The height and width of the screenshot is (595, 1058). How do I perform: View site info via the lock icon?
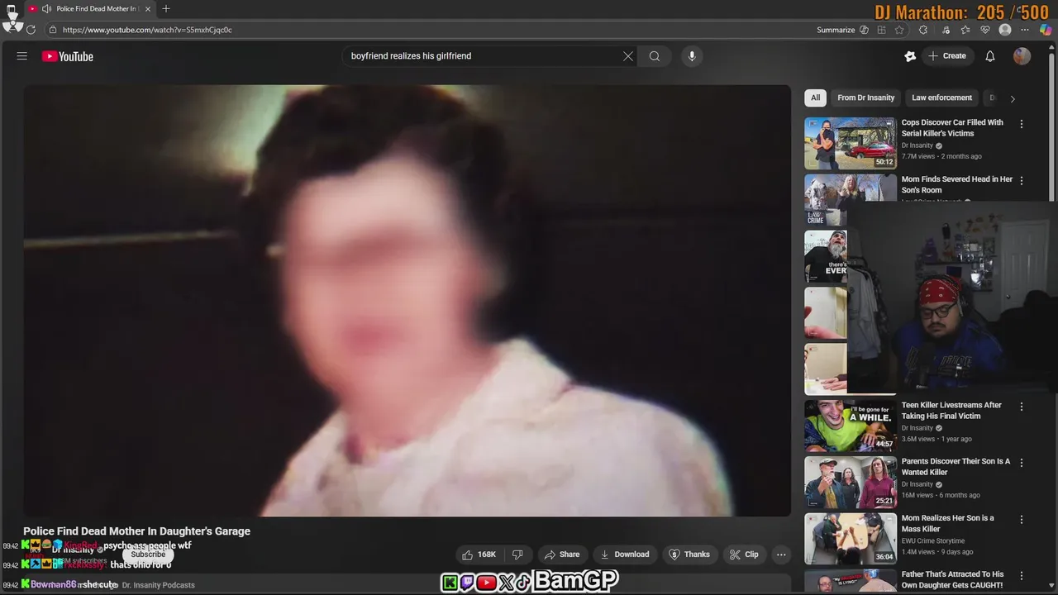[x=53, y=30]
